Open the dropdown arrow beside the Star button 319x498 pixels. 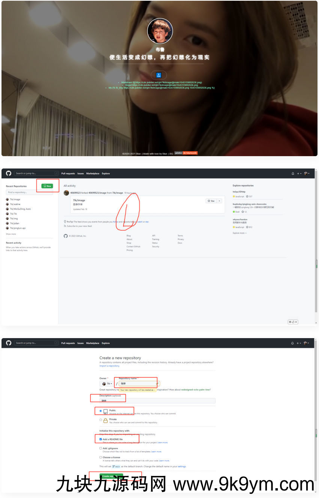(x=220, y=201)
